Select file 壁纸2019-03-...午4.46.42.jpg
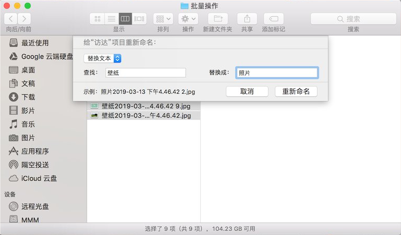The image size is (401, 235). pos(144,116)
